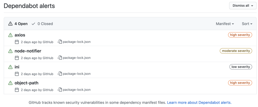The image size is (258, 107).
Task: Click the calendar icon under object-path
Action: click(17, 90)
